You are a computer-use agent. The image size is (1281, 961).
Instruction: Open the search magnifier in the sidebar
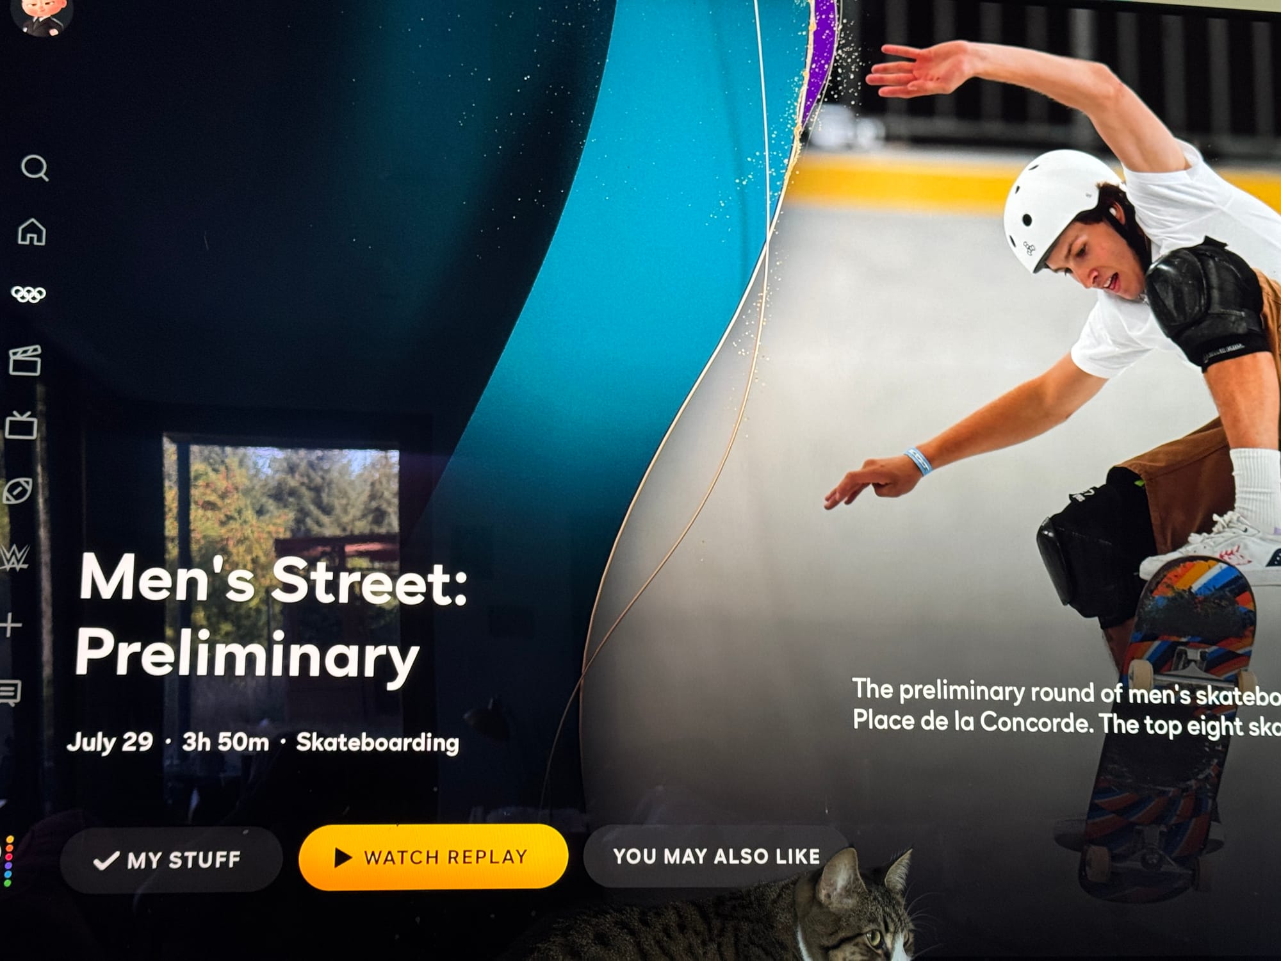point(35,168)
